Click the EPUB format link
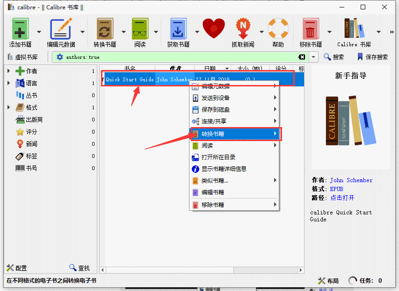399x291 pixels. pos(336,189)
